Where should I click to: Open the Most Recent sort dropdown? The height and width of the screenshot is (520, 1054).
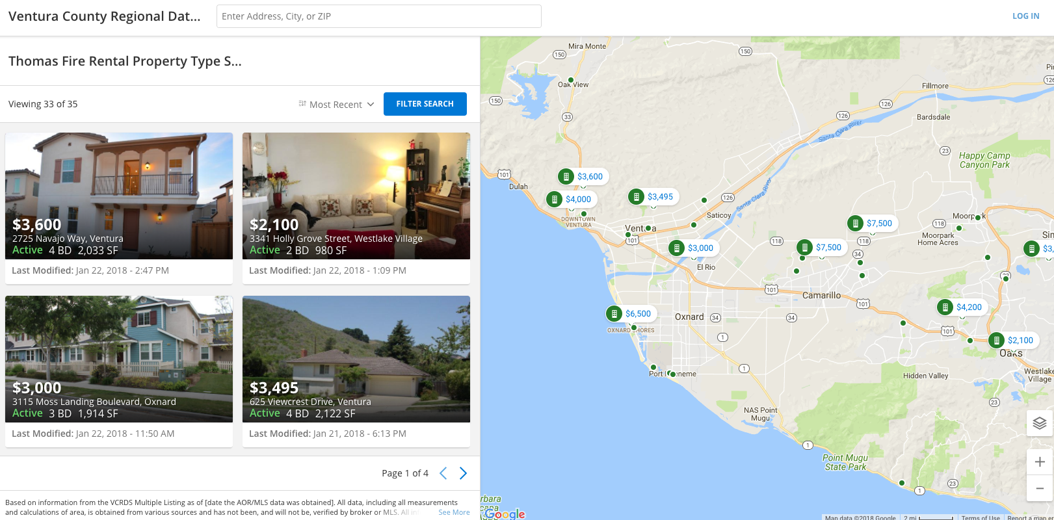pyautogui.click(x=336, y=104)
